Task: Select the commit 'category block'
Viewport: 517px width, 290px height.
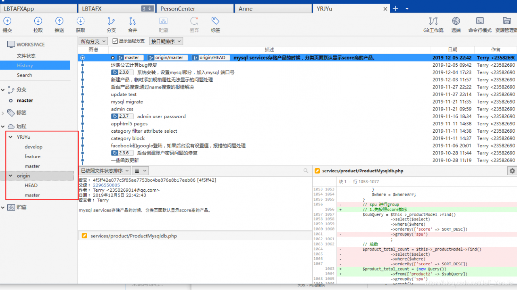Action: (x=128, y=138)
